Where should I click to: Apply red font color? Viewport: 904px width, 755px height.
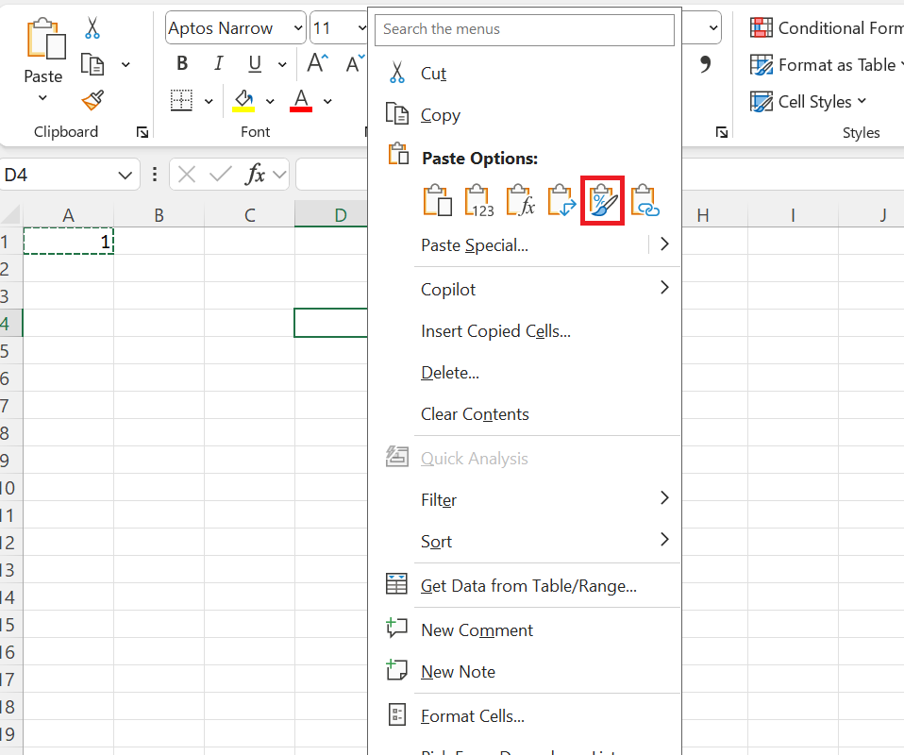tap(301, 100)
